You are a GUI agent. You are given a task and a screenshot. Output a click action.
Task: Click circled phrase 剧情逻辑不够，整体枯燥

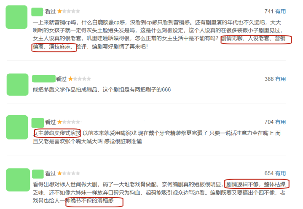(256, 184)
